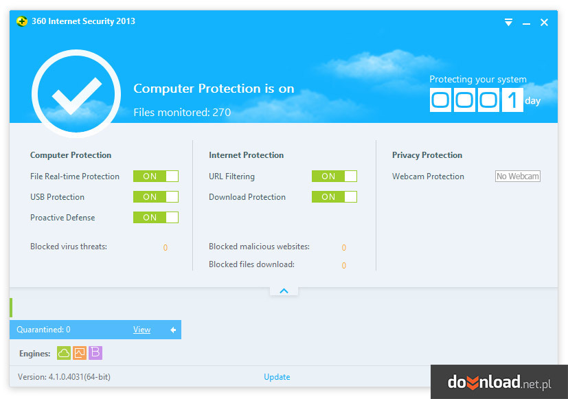
Task: Open the View quarantine link
Action: click(x=141, y=330)
